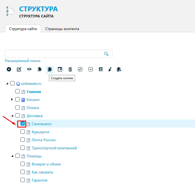Click the edit page pencil icon
195x185 pixels.
tap(19, 69)
